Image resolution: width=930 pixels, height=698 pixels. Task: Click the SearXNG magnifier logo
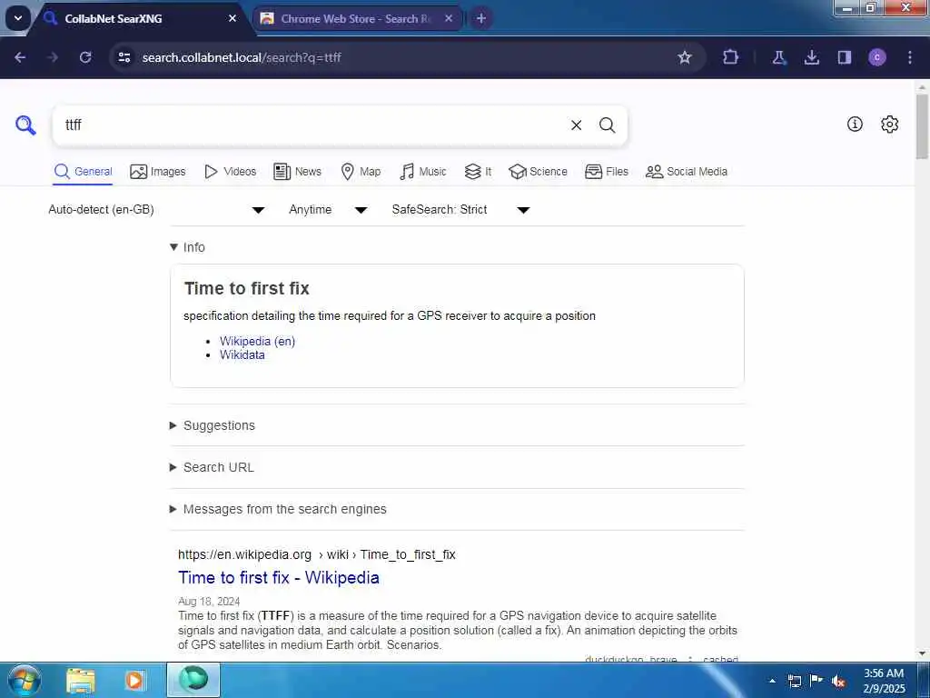25,125
